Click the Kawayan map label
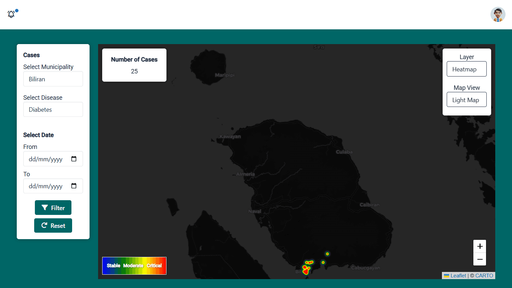Viewport: 512px width, 288px height. (x=230, y=136)
